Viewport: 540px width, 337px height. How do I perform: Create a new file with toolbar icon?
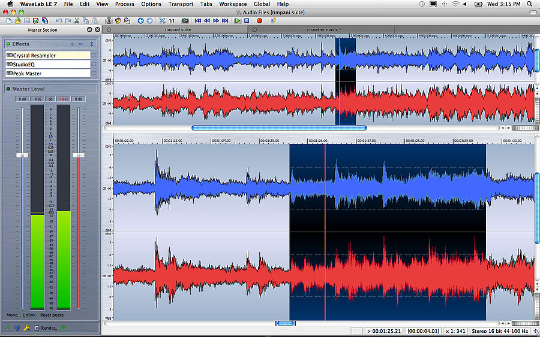9,20
